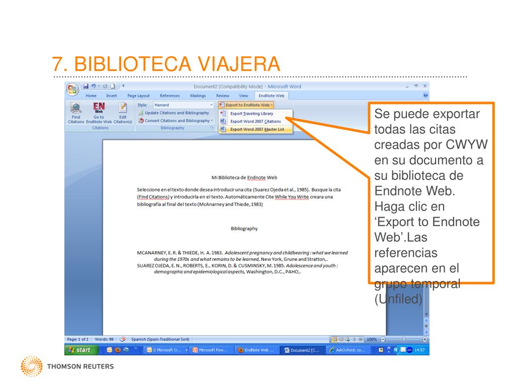Click Update Citations and Bibliography
Image resolution: width=515 pixels, height=386 pixels.
click(x=174, y=113)
